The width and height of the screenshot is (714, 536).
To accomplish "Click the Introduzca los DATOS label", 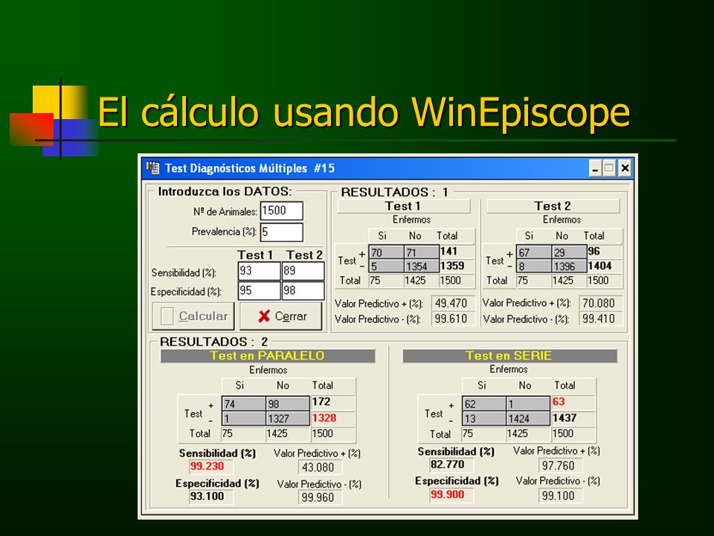I will pos(225,191).
